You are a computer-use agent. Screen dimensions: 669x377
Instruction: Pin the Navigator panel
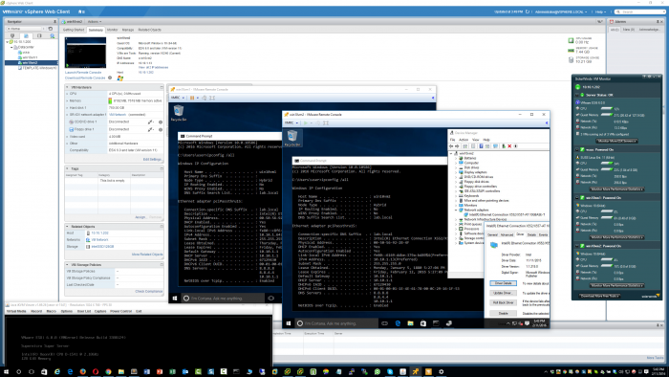54,21
